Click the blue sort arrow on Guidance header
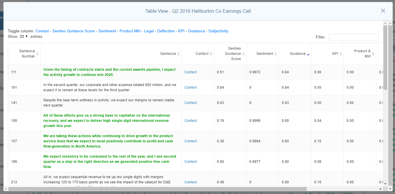 pyautogui.click(x=308, y=55)
